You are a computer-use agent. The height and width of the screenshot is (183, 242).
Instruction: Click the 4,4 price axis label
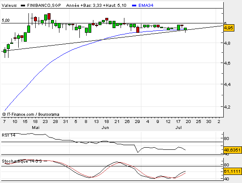227,84
